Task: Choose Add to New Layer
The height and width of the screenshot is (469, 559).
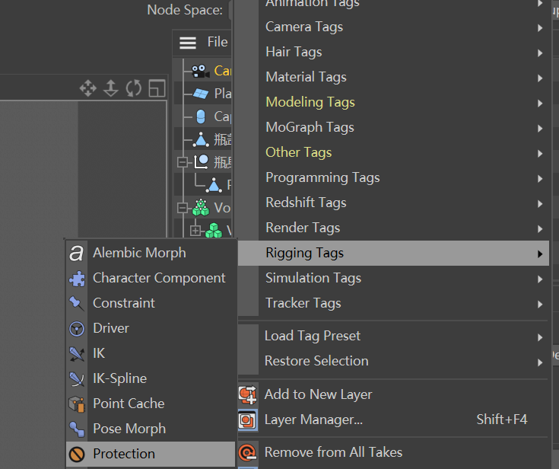Action: [393, 394]
